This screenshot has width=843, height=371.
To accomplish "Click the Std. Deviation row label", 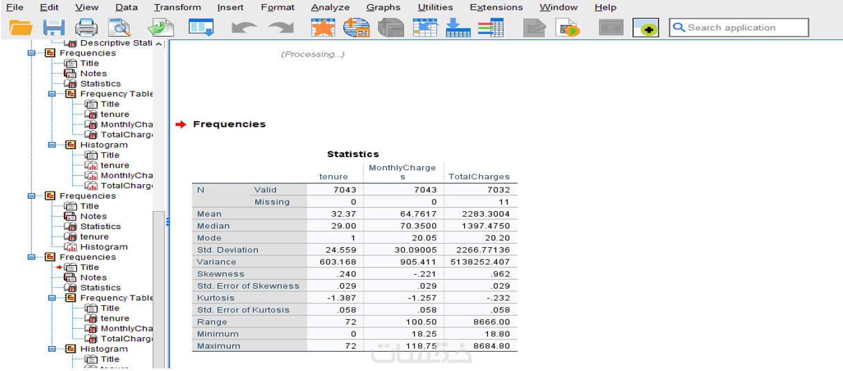I will [227, 250].
